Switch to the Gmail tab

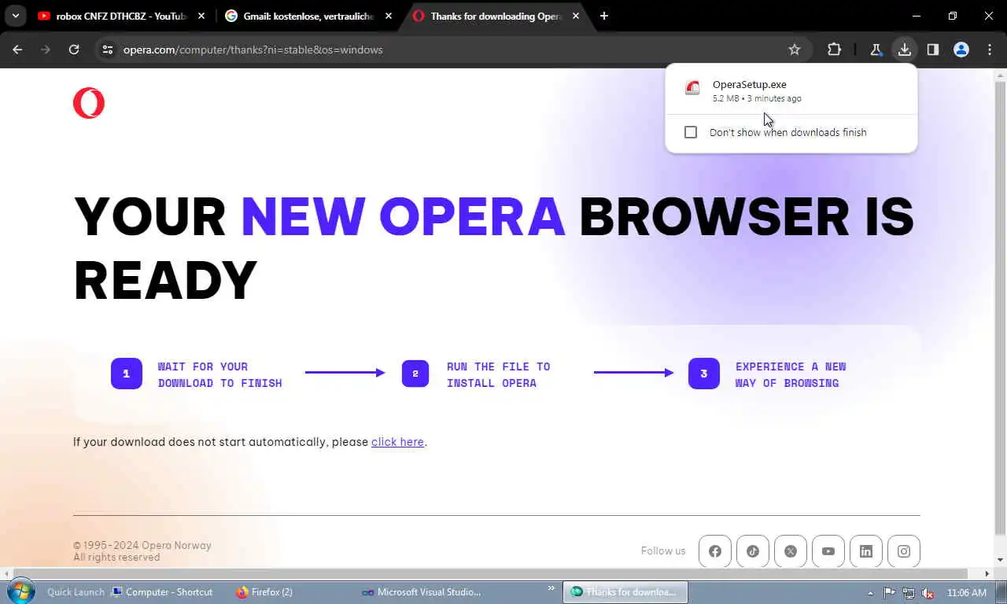click(x=308, y=16)
